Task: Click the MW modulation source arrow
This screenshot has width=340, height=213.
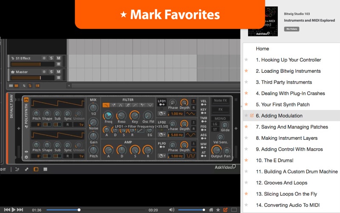Action: pos(204,147)
